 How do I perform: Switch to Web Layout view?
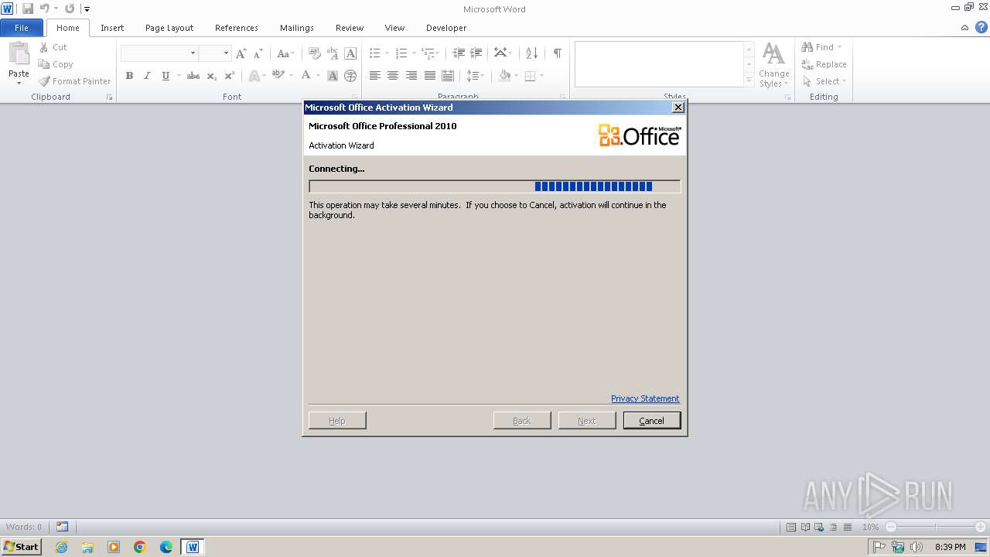pyautogui.click(x=820, y=527)
